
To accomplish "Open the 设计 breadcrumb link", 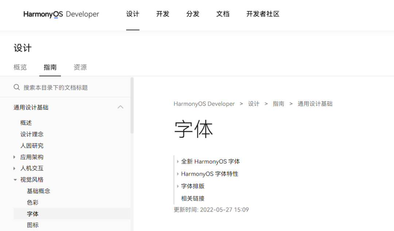I will pyautogui.click(x=254, y=103).
